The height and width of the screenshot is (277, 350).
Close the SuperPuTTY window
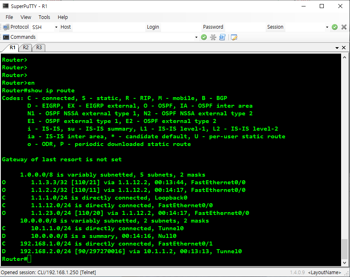[x=340, y=6]
